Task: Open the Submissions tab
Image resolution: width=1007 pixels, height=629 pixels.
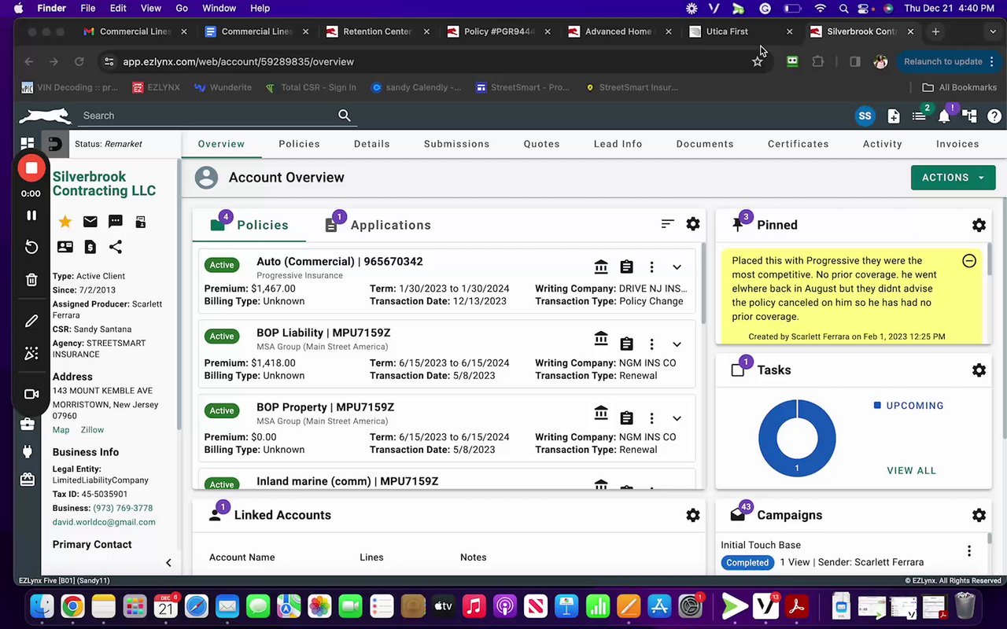Action: click(x=457, y=144)
